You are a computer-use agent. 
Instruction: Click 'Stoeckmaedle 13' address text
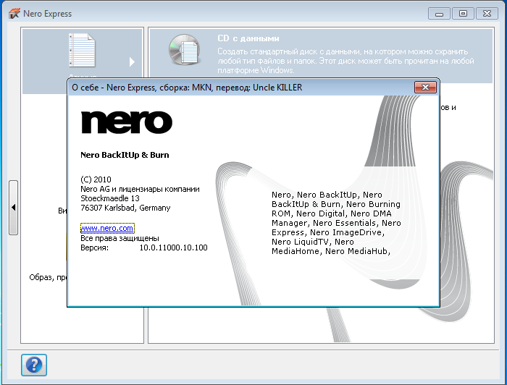[110, 198]
